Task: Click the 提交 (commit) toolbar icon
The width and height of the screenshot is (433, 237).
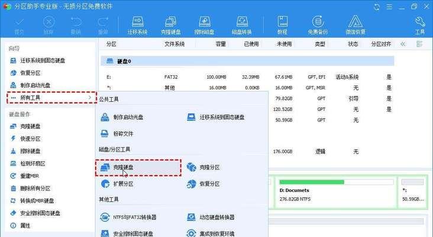Action: 19,25
